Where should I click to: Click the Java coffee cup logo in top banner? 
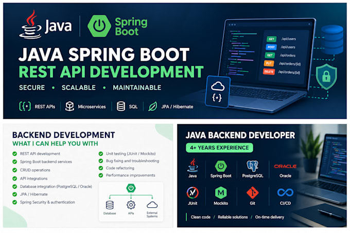pyautogui.click(x=30, y=25)
